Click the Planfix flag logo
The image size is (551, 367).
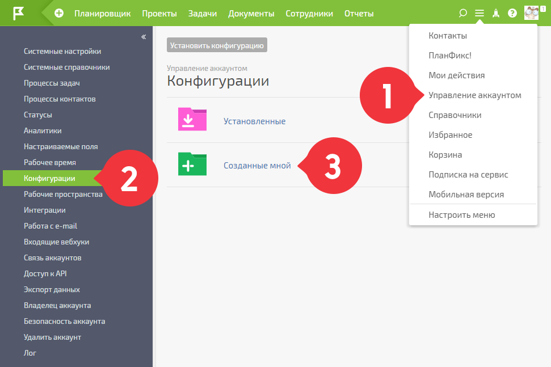tap(18, 14)
